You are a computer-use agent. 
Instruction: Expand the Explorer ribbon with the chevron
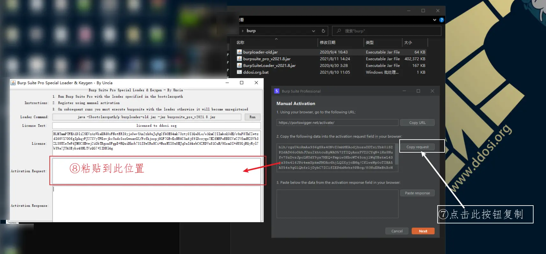(434, 20)
